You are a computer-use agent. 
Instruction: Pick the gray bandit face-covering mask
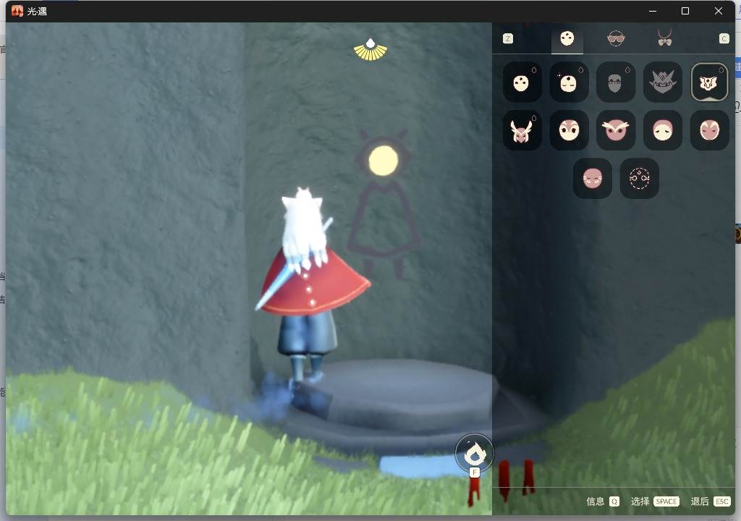coord(616,82)
